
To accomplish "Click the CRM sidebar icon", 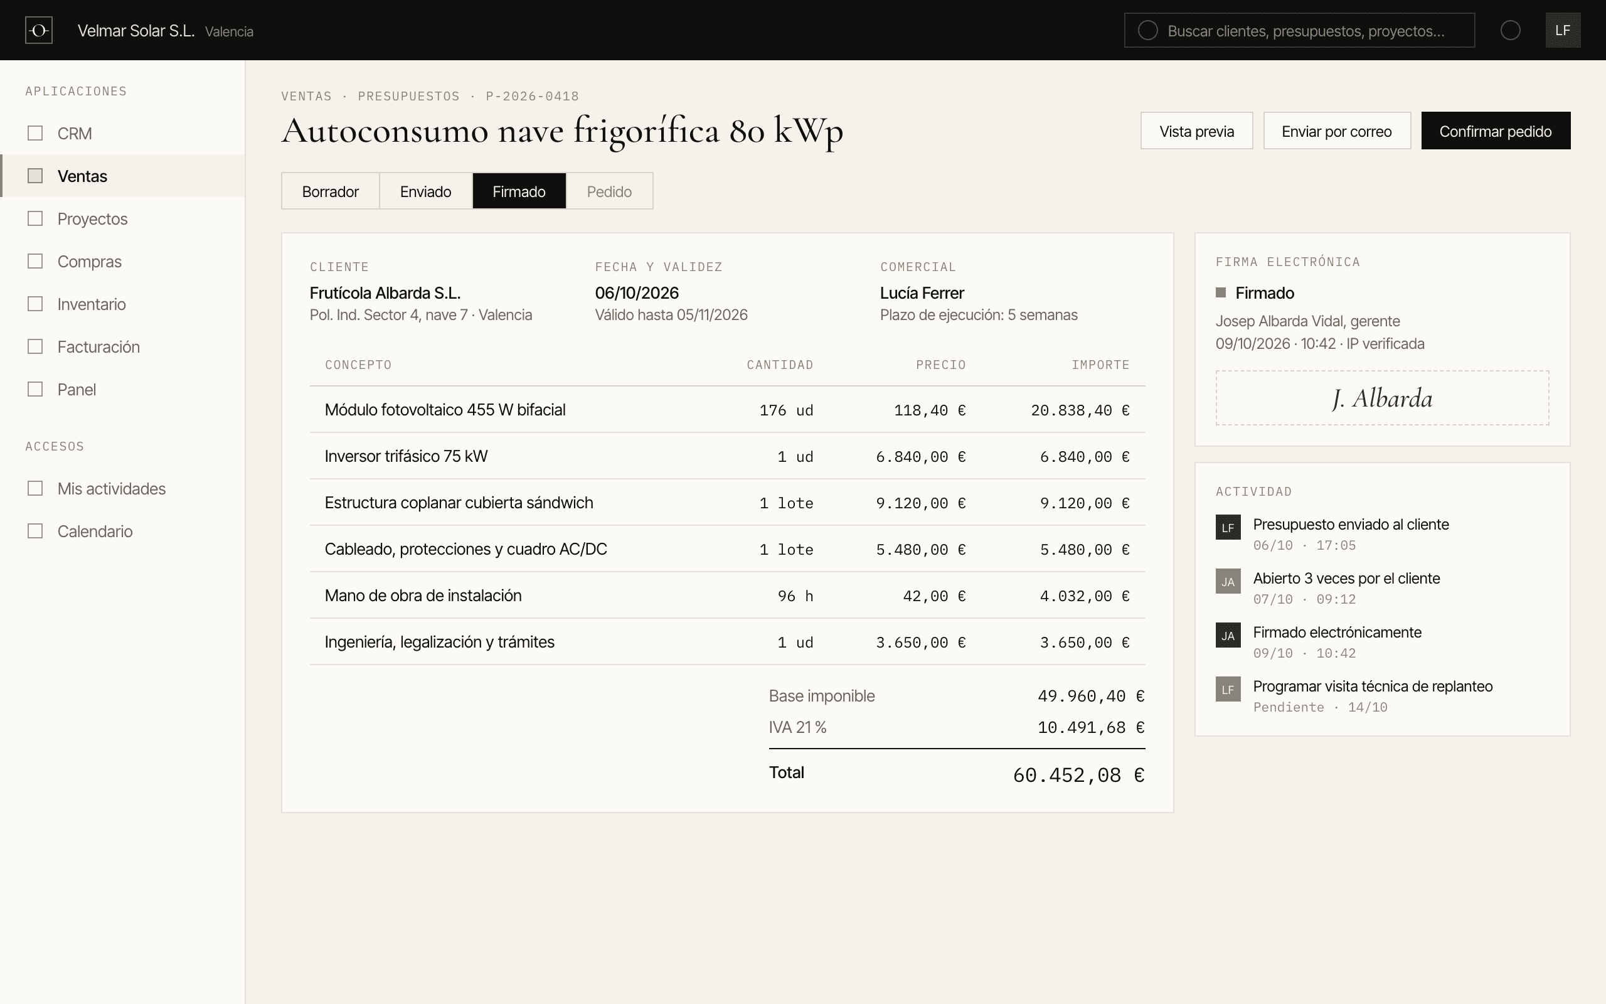I will [x=35, y=134].
